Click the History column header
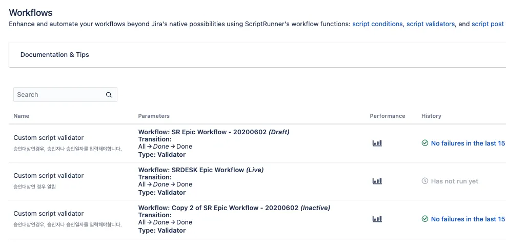The height and width of the screenshot is (248, 506). 431,116
